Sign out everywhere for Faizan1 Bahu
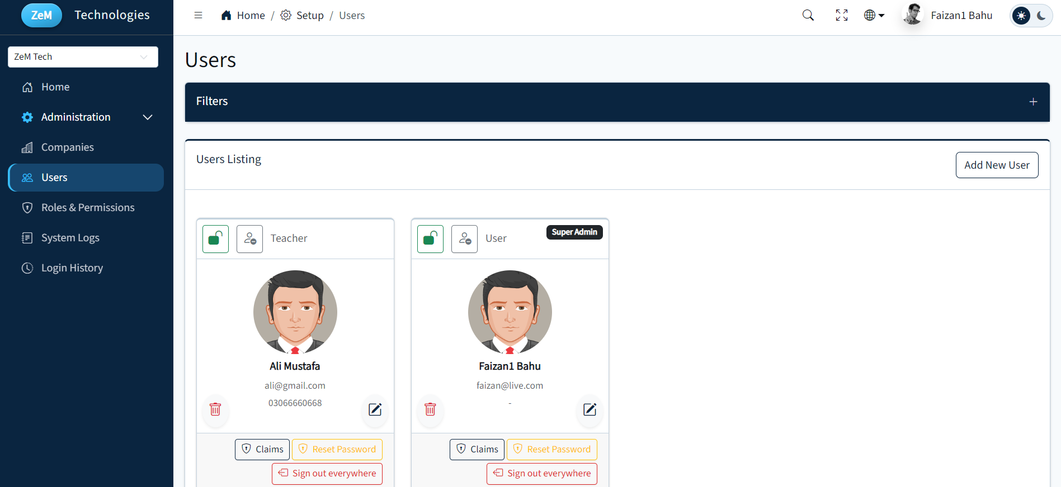 542,474
